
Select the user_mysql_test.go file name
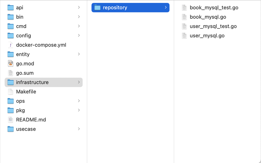pyautogui.click(x=213, y=26)
